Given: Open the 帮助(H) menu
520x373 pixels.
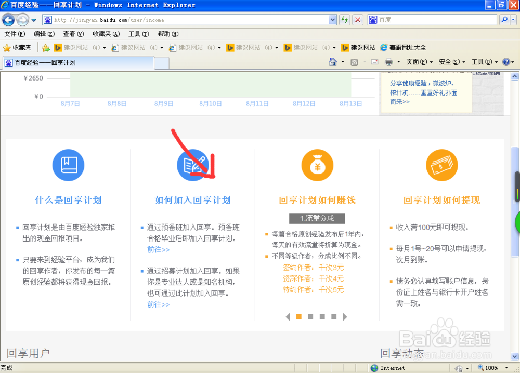Looking at the screenshot, I should [x=168, y=34].
